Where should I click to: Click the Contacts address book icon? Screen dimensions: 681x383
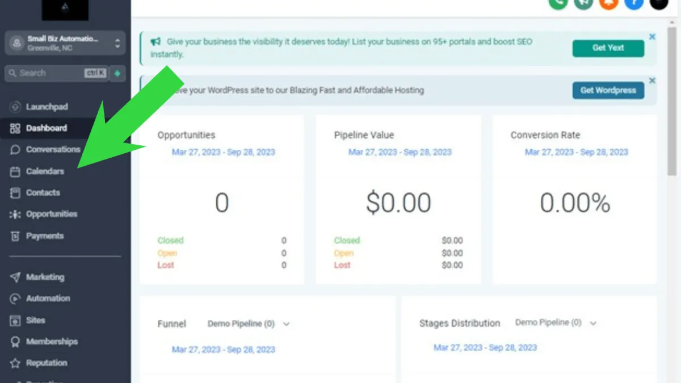click(15, 193)
